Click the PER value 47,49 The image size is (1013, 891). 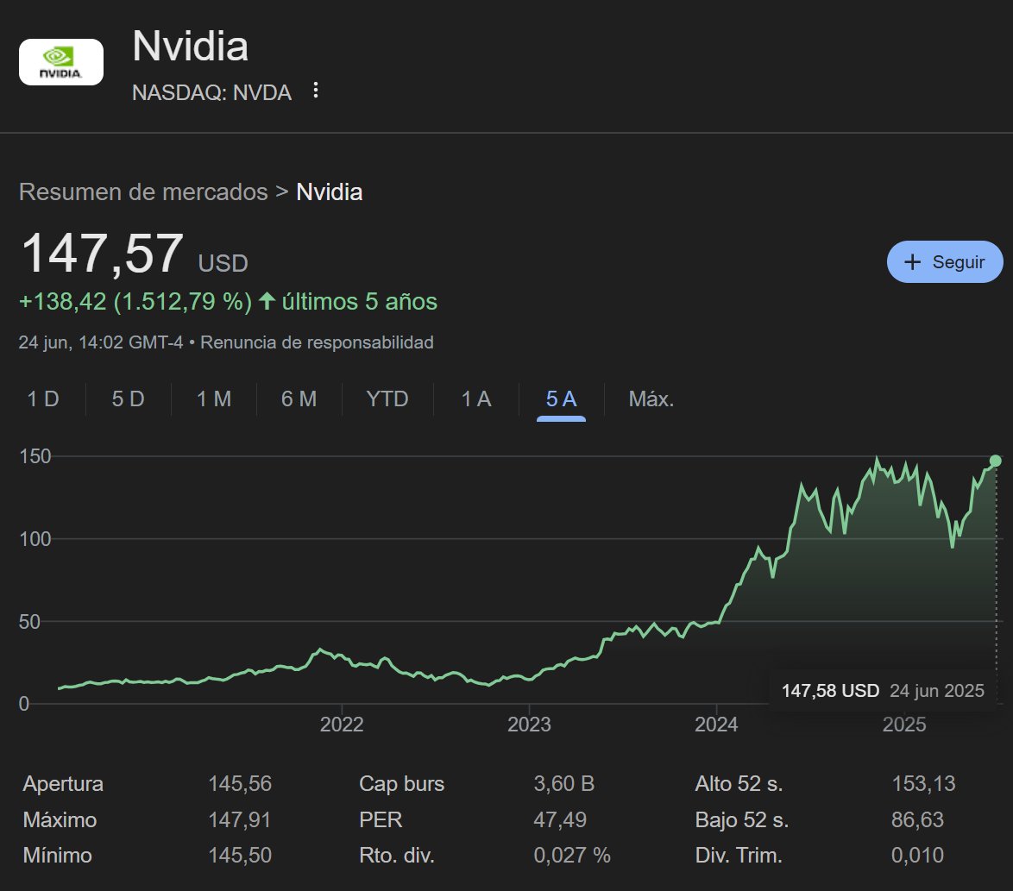click(560, 819)
